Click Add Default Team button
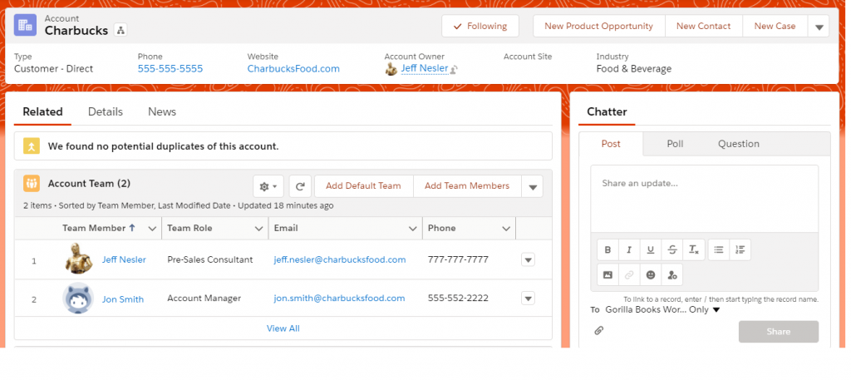This screenshot has height=380, width=851. pyautogui.click(x=364, y=186)
